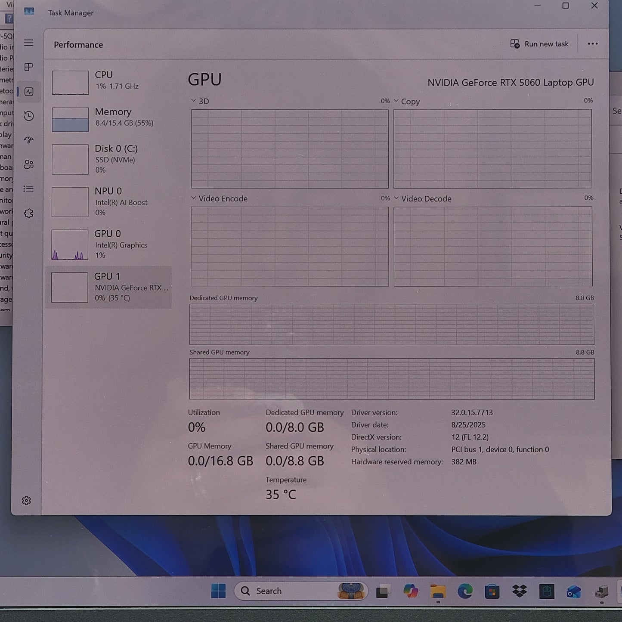Open the device icon right of Outlook on taskbar
The height and width of the screenshot is (622, 622).
tap(601, 591)
